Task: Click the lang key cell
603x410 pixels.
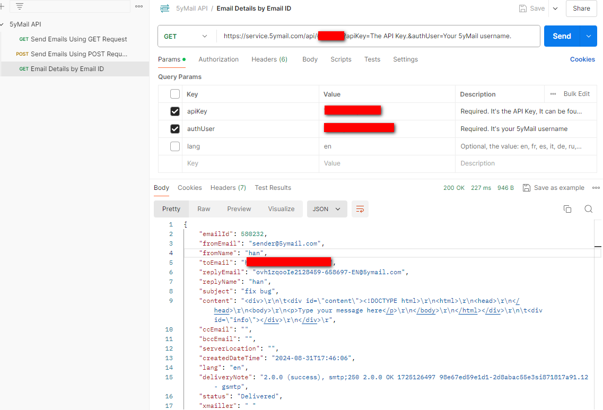Action: click(250, 146)
